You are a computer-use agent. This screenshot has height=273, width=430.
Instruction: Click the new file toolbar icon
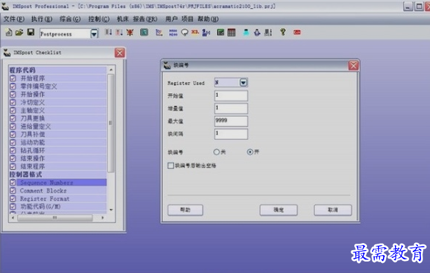(x=9, y=32)
